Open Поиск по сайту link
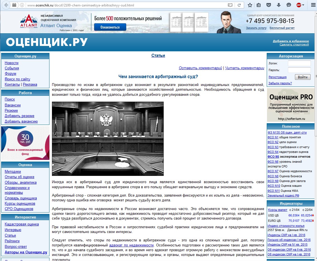The height and width of the screenshot is (261, 317). 17,79
